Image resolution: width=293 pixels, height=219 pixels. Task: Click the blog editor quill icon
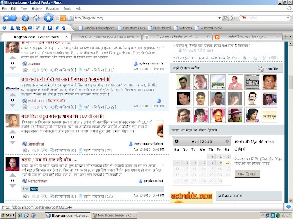[57, 28]
